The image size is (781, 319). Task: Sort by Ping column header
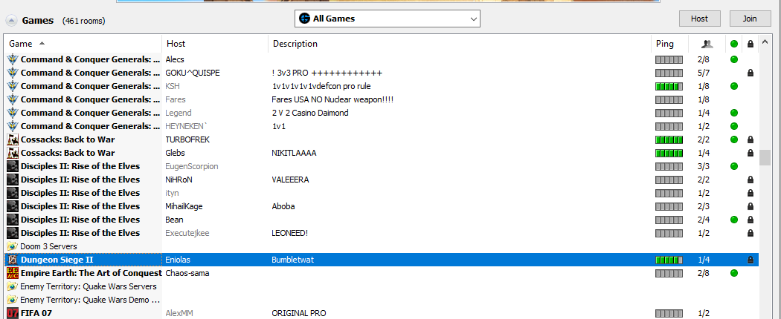[x=669, y=44]
